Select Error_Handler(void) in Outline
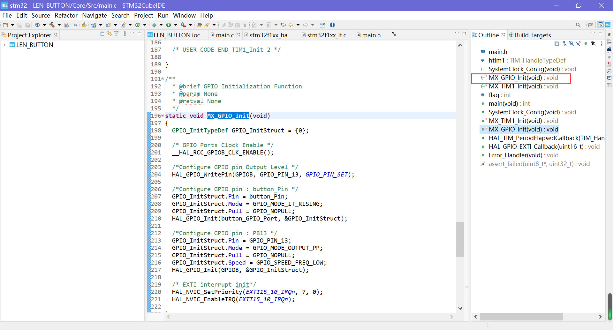The width and height of the screenshot is (613, 330). pos(520,155)
